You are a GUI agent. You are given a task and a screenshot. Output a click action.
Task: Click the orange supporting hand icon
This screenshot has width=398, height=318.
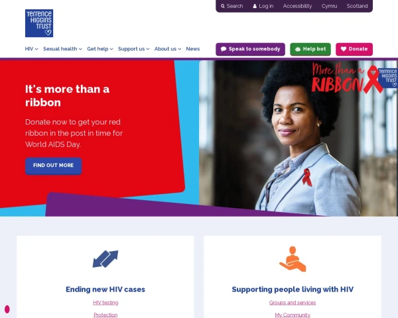293,259
